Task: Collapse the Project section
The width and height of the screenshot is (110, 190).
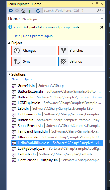Action: coord(9,43)
